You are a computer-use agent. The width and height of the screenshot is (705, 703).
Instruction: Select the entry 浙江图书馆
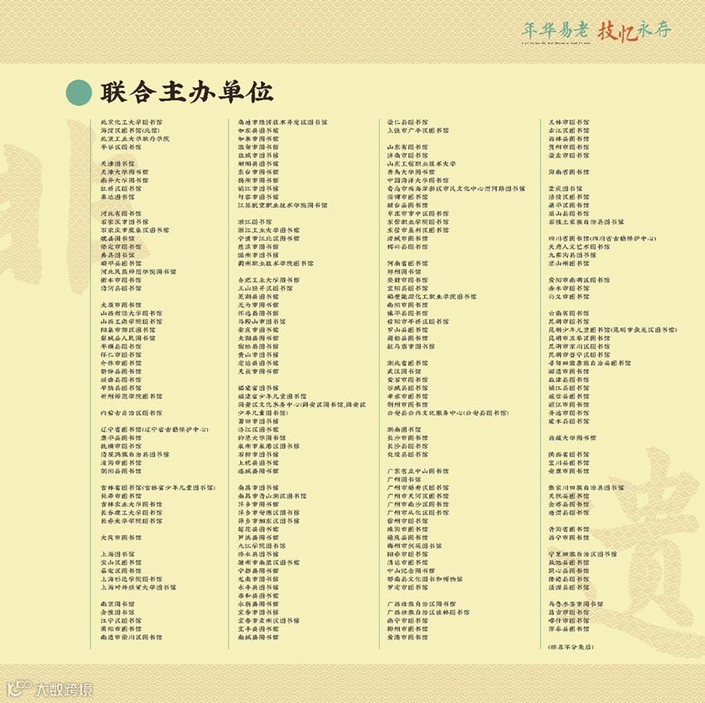pyautogui.click(x=255, y=222)
